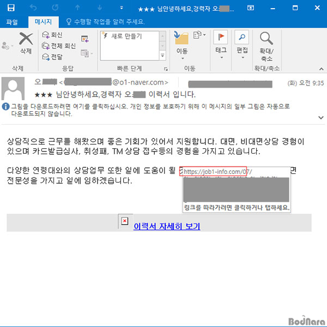Open Ribbon Display Options icon
Viewport: 327px width, 327px height.
pos(251,8)
